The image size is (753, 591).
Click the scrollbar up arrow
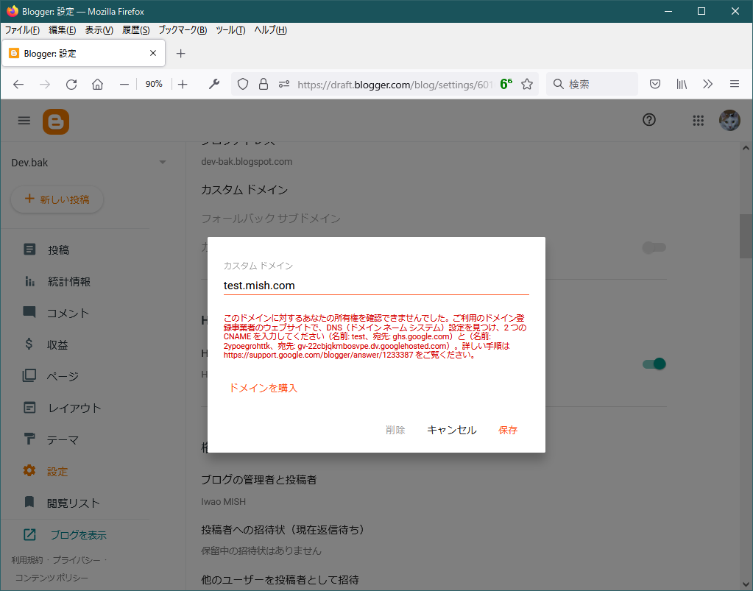tap(746, 149)
